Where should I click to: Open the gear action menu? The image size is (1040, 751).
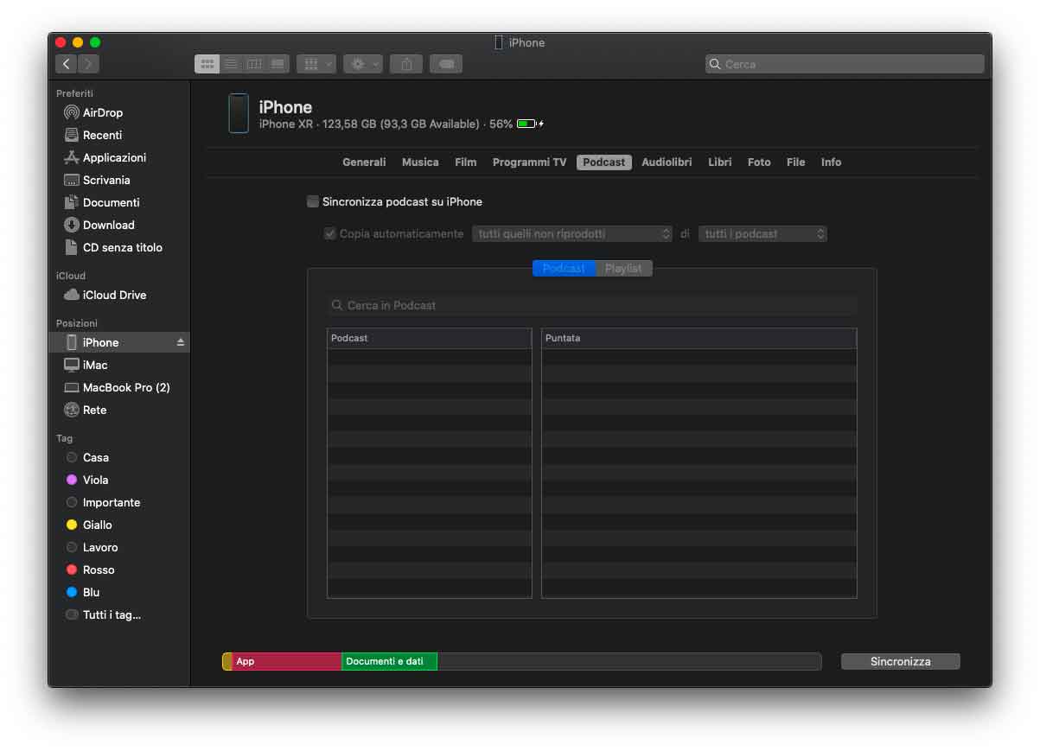coord(362,64)
